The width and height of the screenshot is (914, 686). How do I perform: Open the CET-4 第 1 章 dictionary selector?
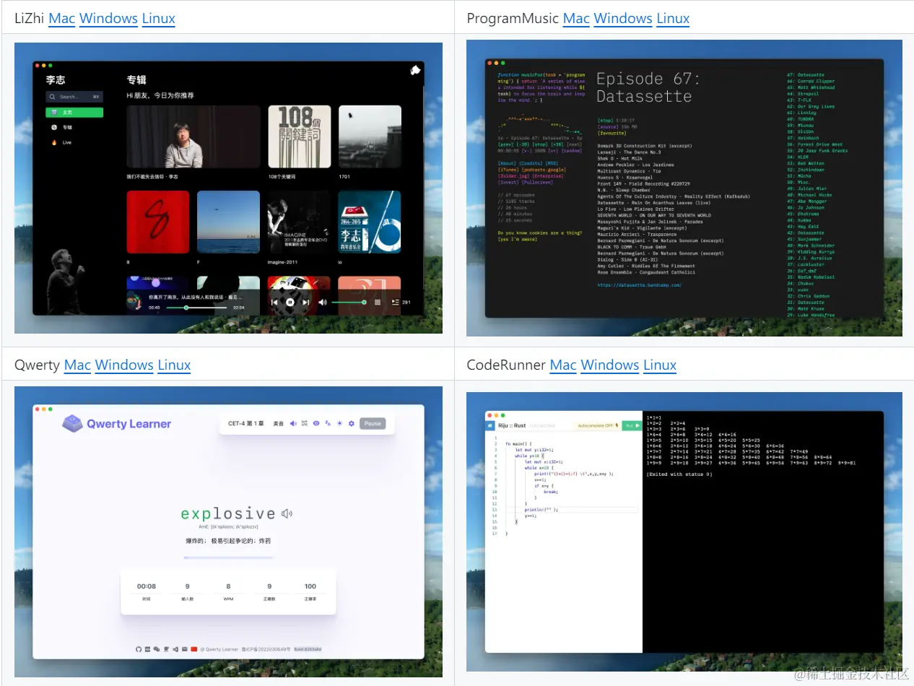(x=246, y=423)
